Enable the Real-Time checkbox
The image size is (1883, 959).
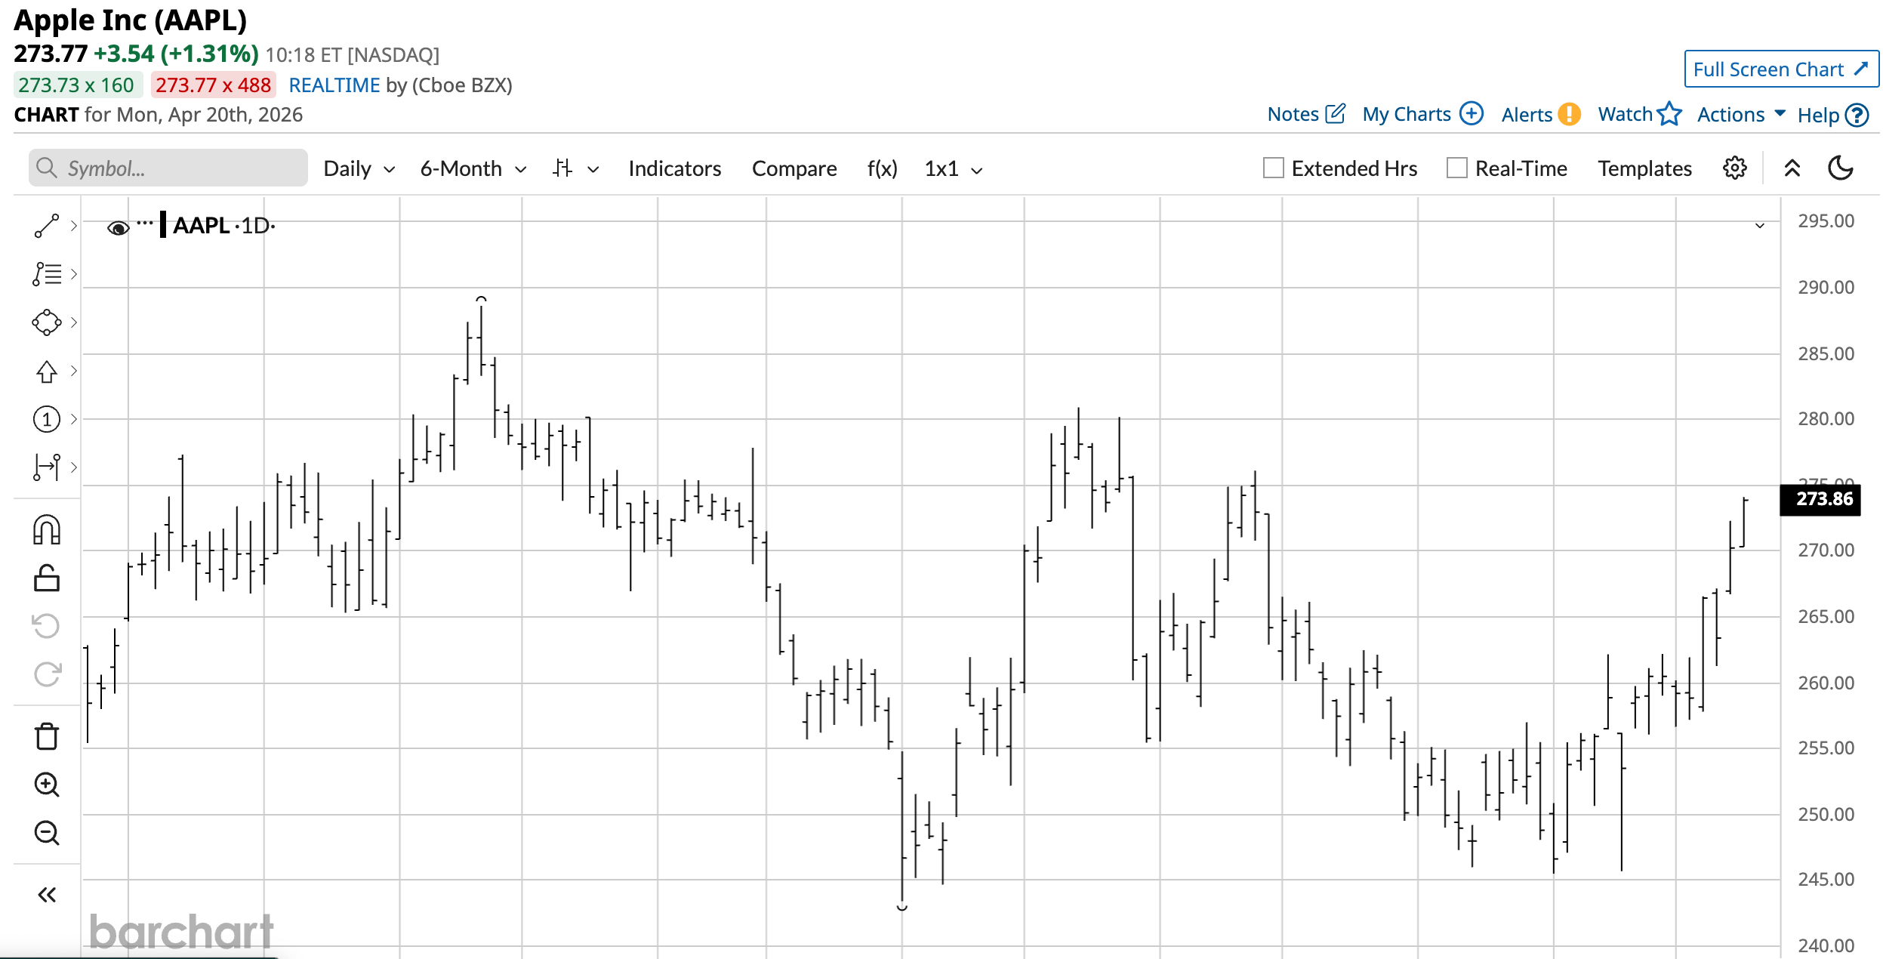[x=1456, y=168]
